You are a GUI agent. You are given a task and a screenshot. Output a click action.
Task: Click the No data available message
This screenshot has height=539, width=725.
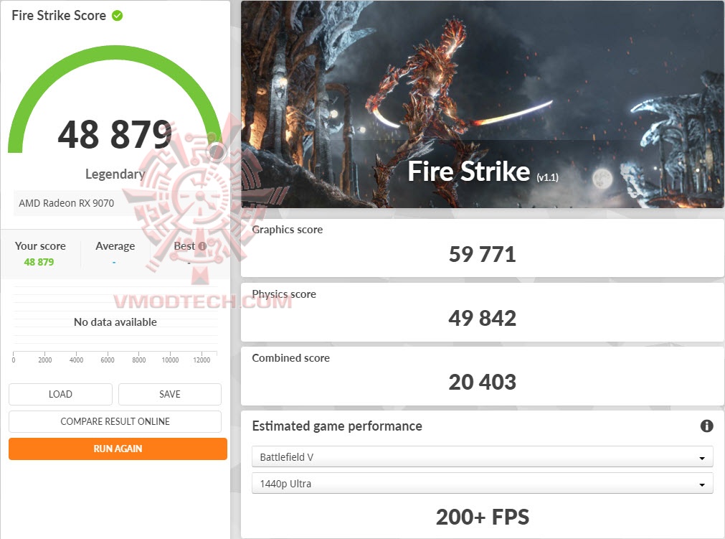115,322
